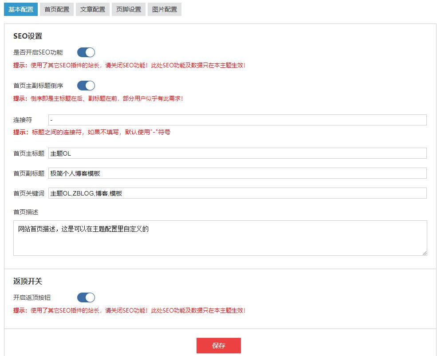The width and height of the screenshot is (441, 356).
Task: Click the 首页主副标题倒序 label text
Action: (x=38, y=86)
